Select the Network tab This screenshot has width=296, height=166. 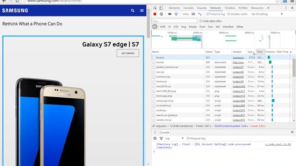click(x=216, y=8)
